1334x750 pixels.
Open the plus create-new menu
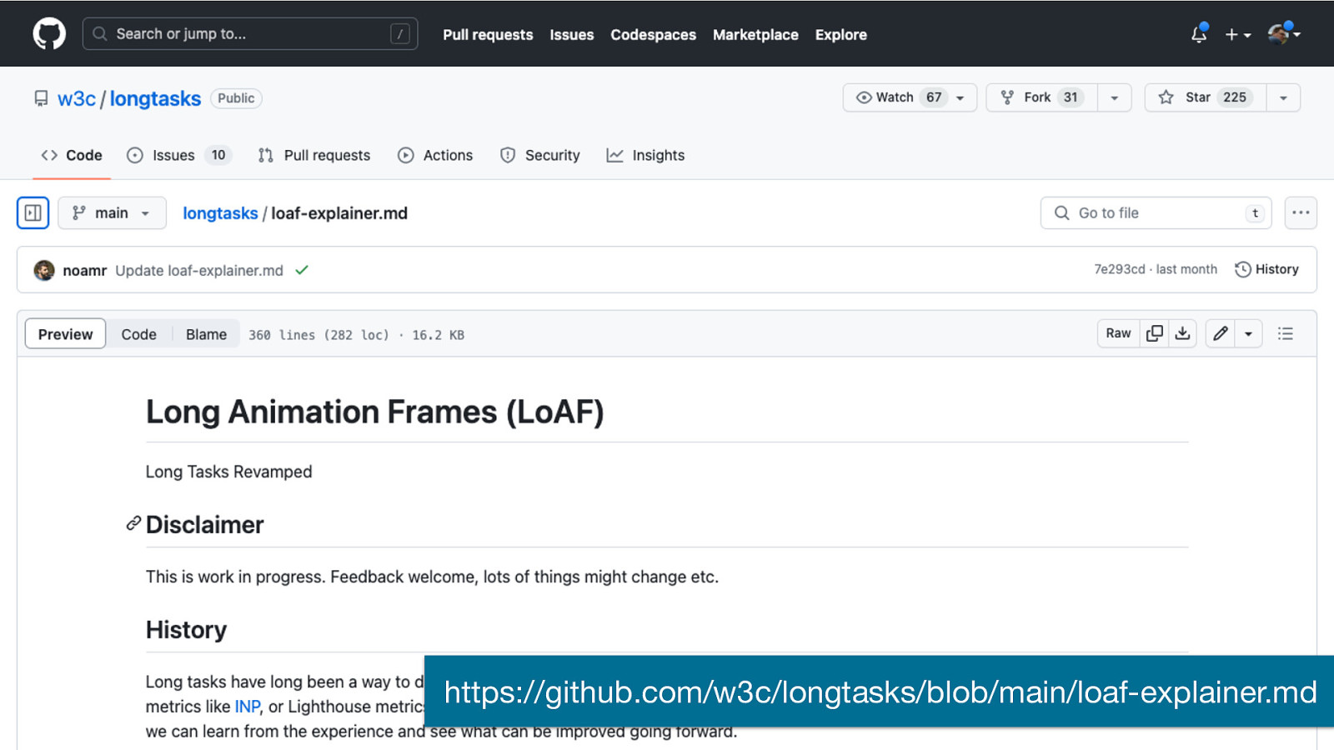[x=1237, y=35]
